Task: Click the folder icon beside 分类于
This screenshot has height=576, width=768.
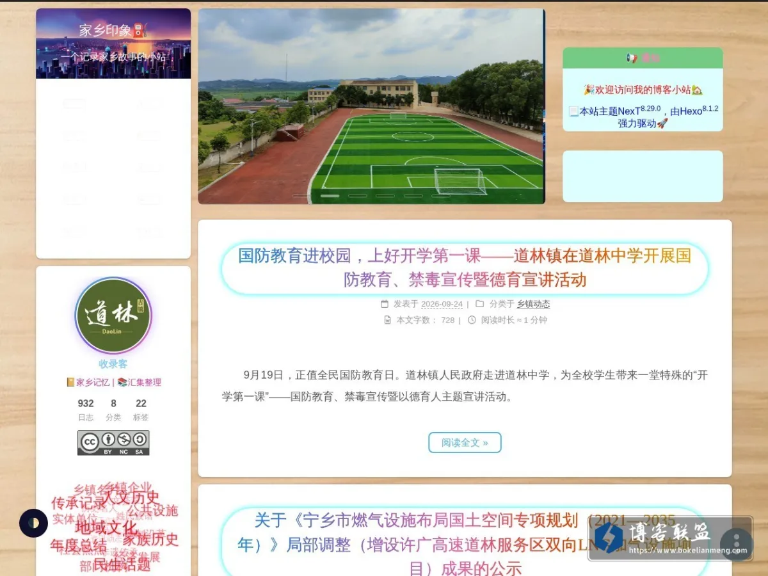Action: coord(480,304)
